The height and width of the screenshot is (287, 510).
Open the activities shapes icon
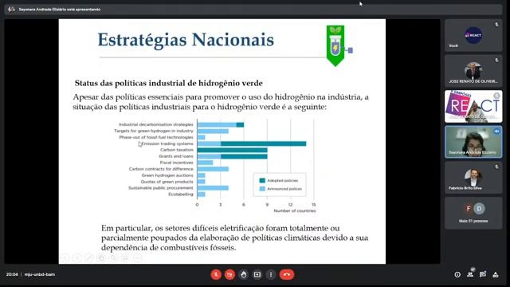coord(496,274)
